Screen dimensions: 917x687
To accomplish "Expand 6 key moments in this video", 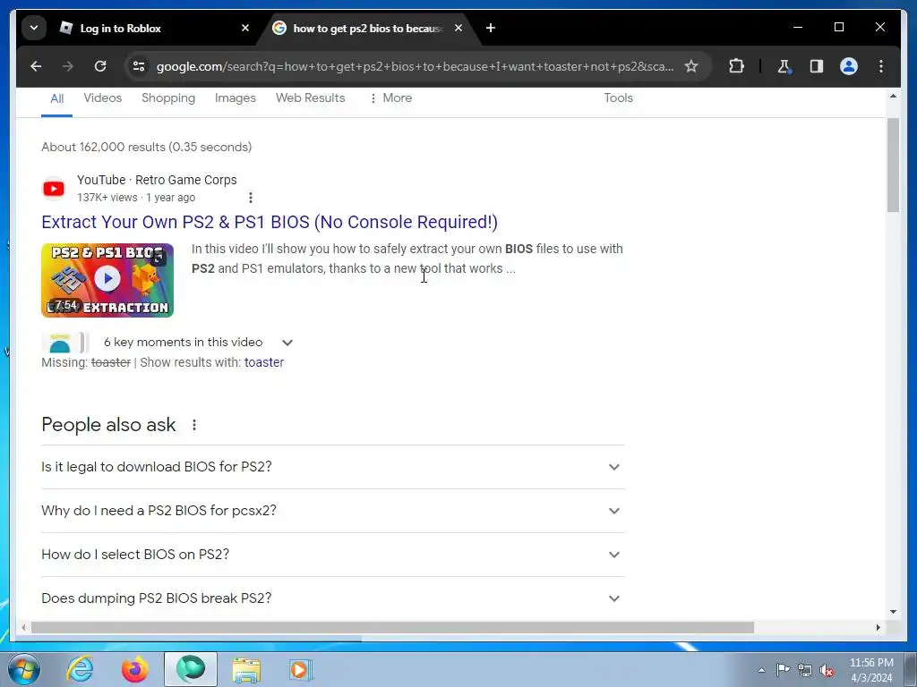I will pos(287,343).
